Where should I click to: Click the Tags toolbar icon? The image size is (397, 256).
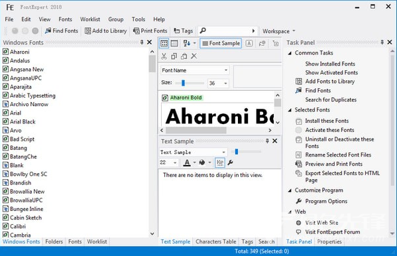pyautogui.click(x=176, y=31)
